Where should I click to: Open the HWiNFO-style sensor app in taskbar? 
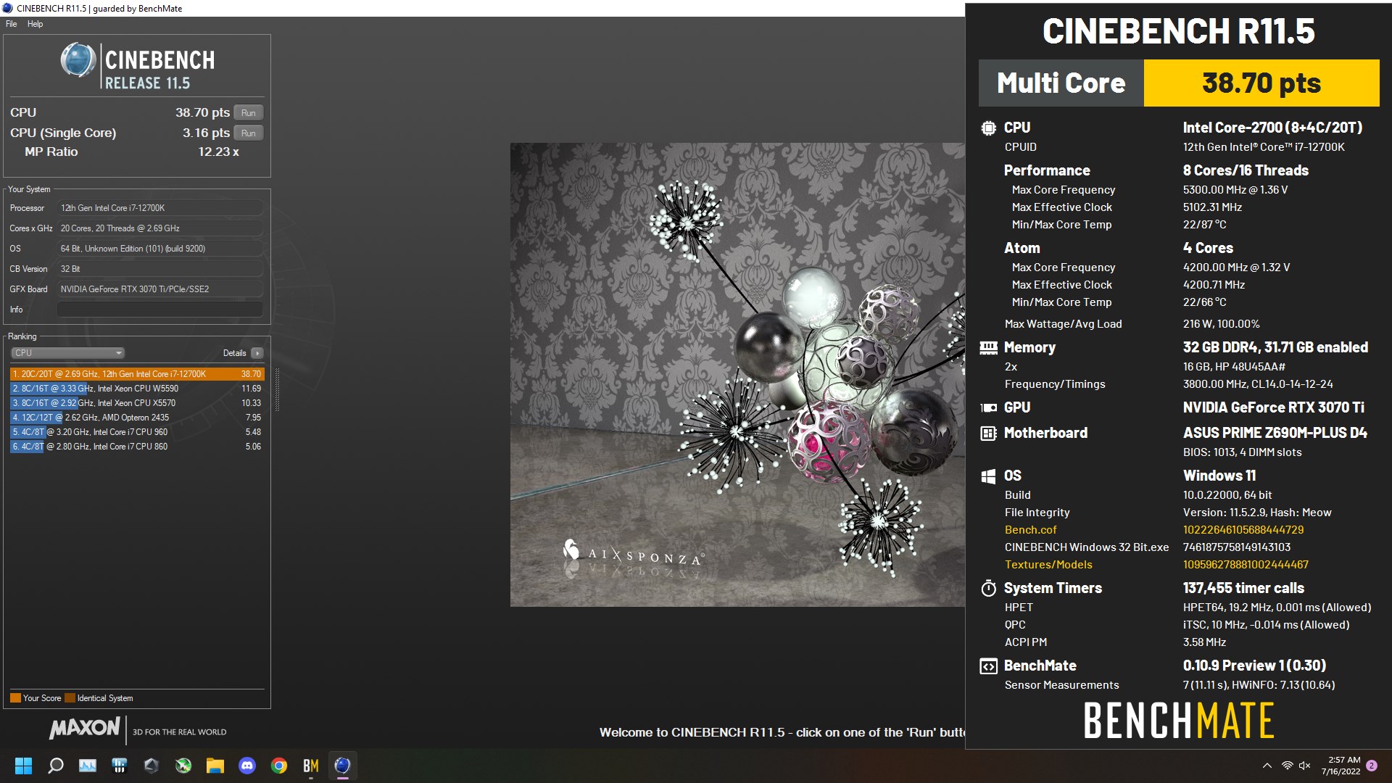(120, 766)
